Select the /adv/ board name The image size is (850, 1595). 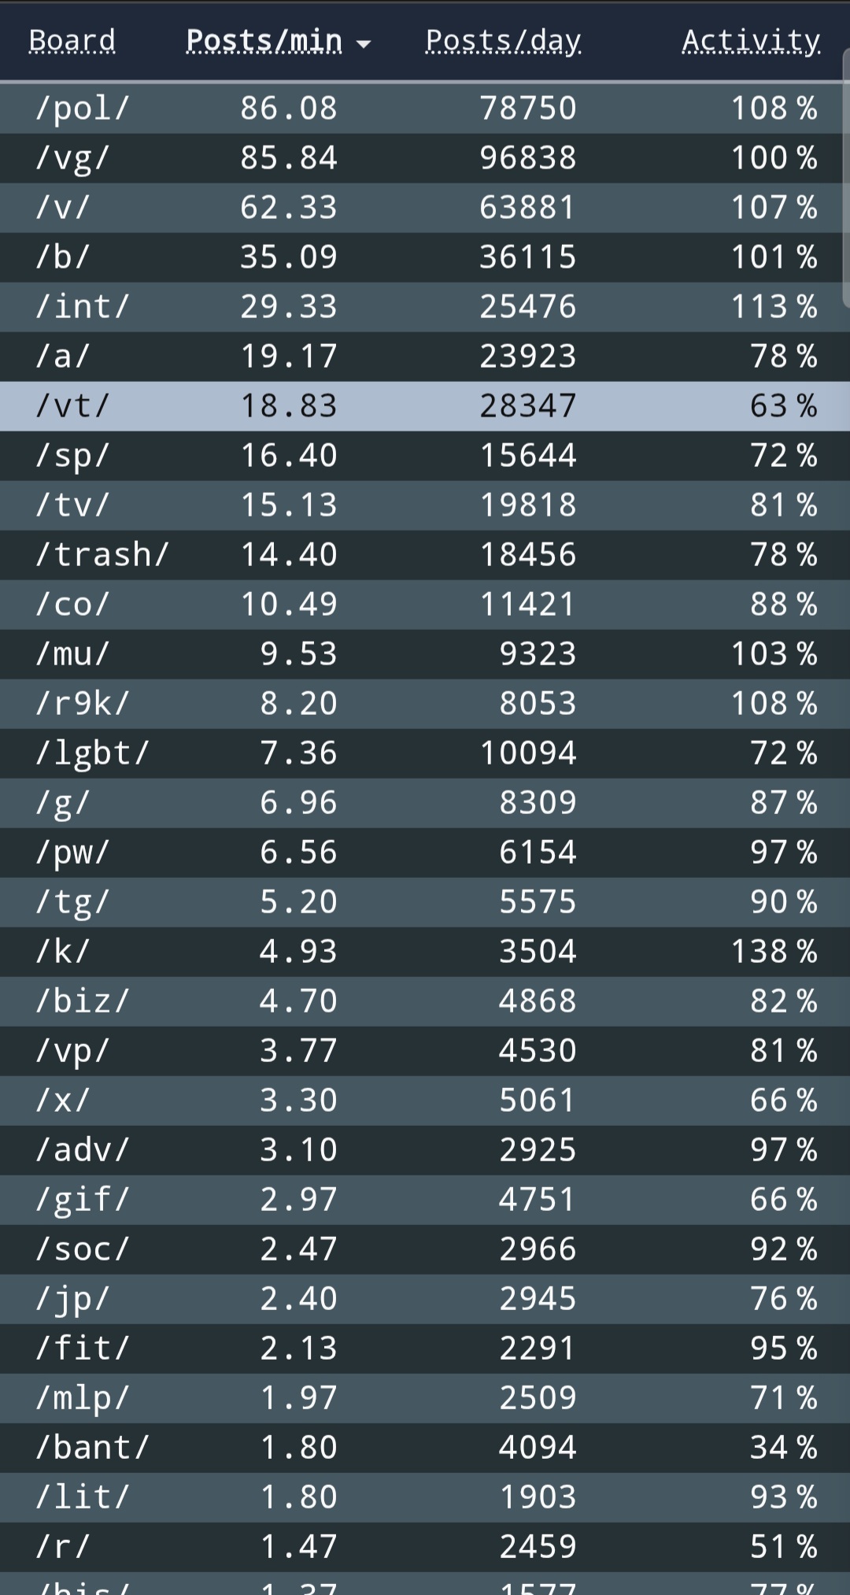coord(83,1149)
